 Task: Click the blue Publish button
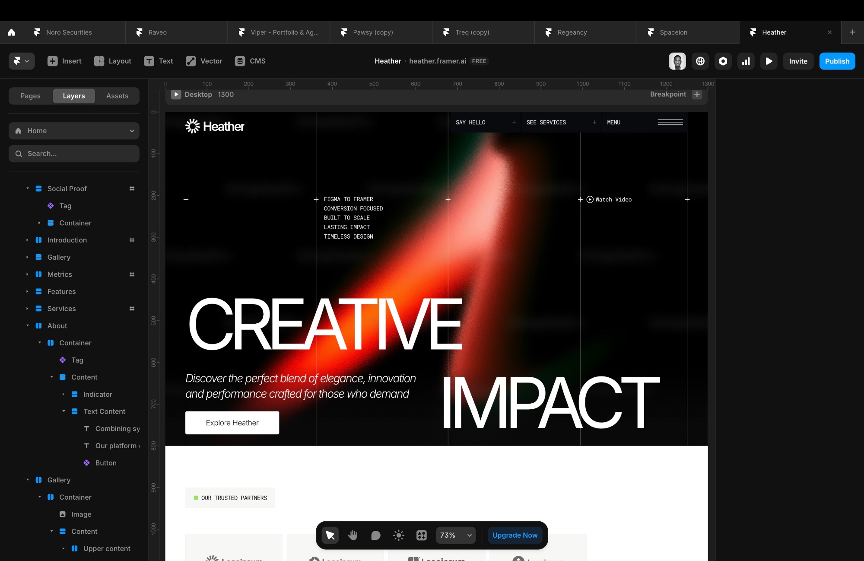coord(837,61)
